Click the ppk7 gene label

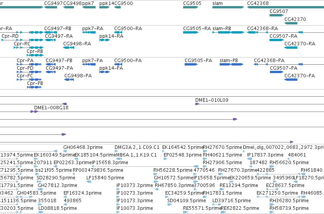88,3
